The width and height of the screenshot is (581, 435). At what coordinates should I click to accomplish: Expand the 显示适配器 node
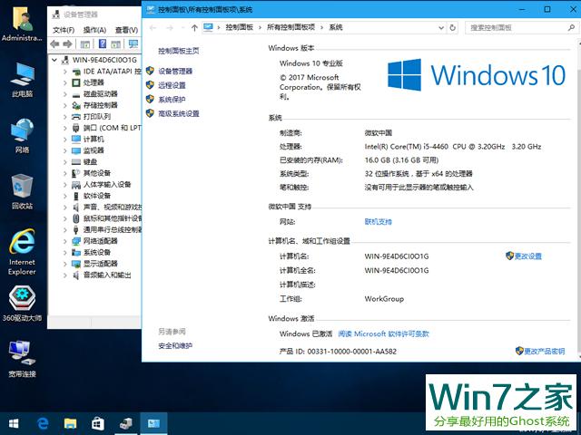(64, 264)
